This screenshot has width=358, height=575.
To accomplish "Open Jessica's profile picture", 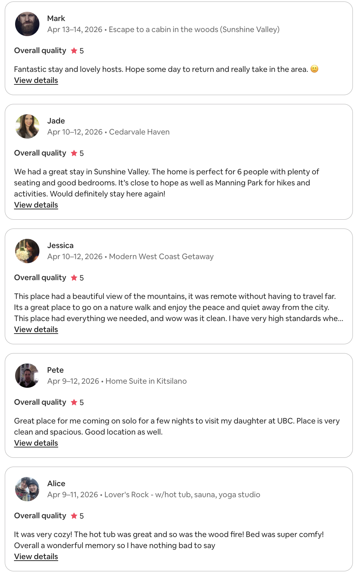I will [27, 251].
